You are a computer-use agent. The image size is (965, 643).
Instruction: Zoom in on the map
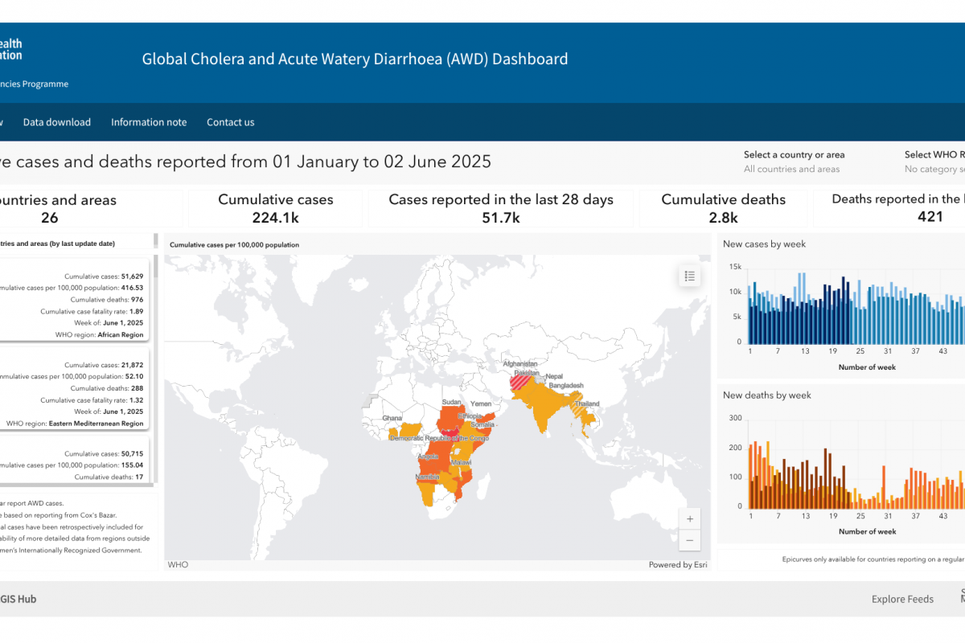689,518
